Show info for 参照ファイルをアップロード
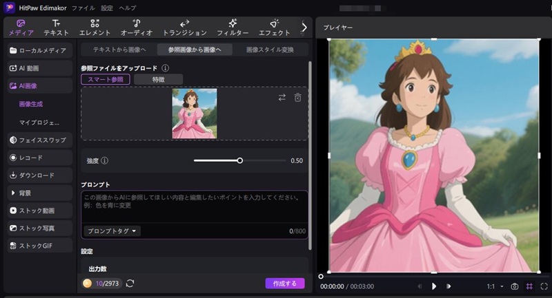The height and width of the screenshot is (298, 552). tap(165, 68)
